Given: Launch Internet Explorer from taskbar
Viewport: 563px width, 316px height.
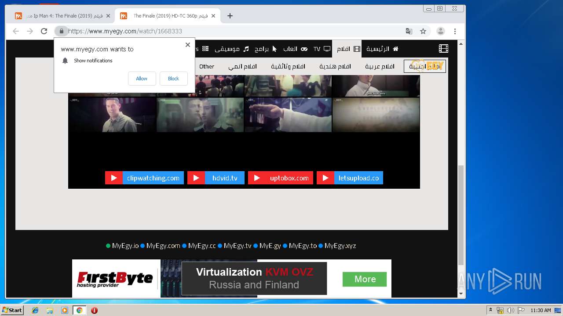Looking at the screenshot, I should (35, 310).
